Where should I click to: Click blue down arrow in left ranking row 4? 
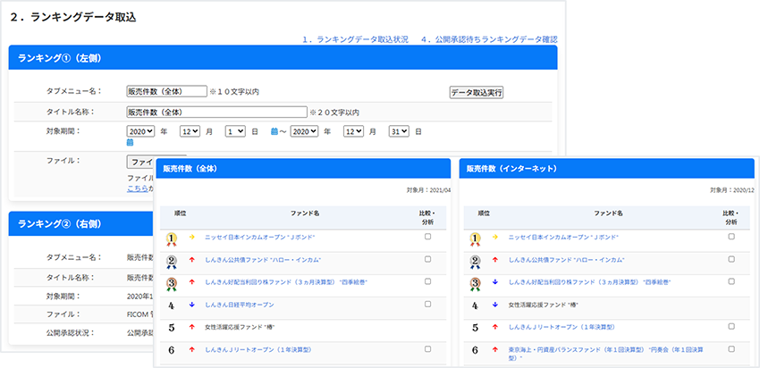pyautogui.click(x=191, y=305)
